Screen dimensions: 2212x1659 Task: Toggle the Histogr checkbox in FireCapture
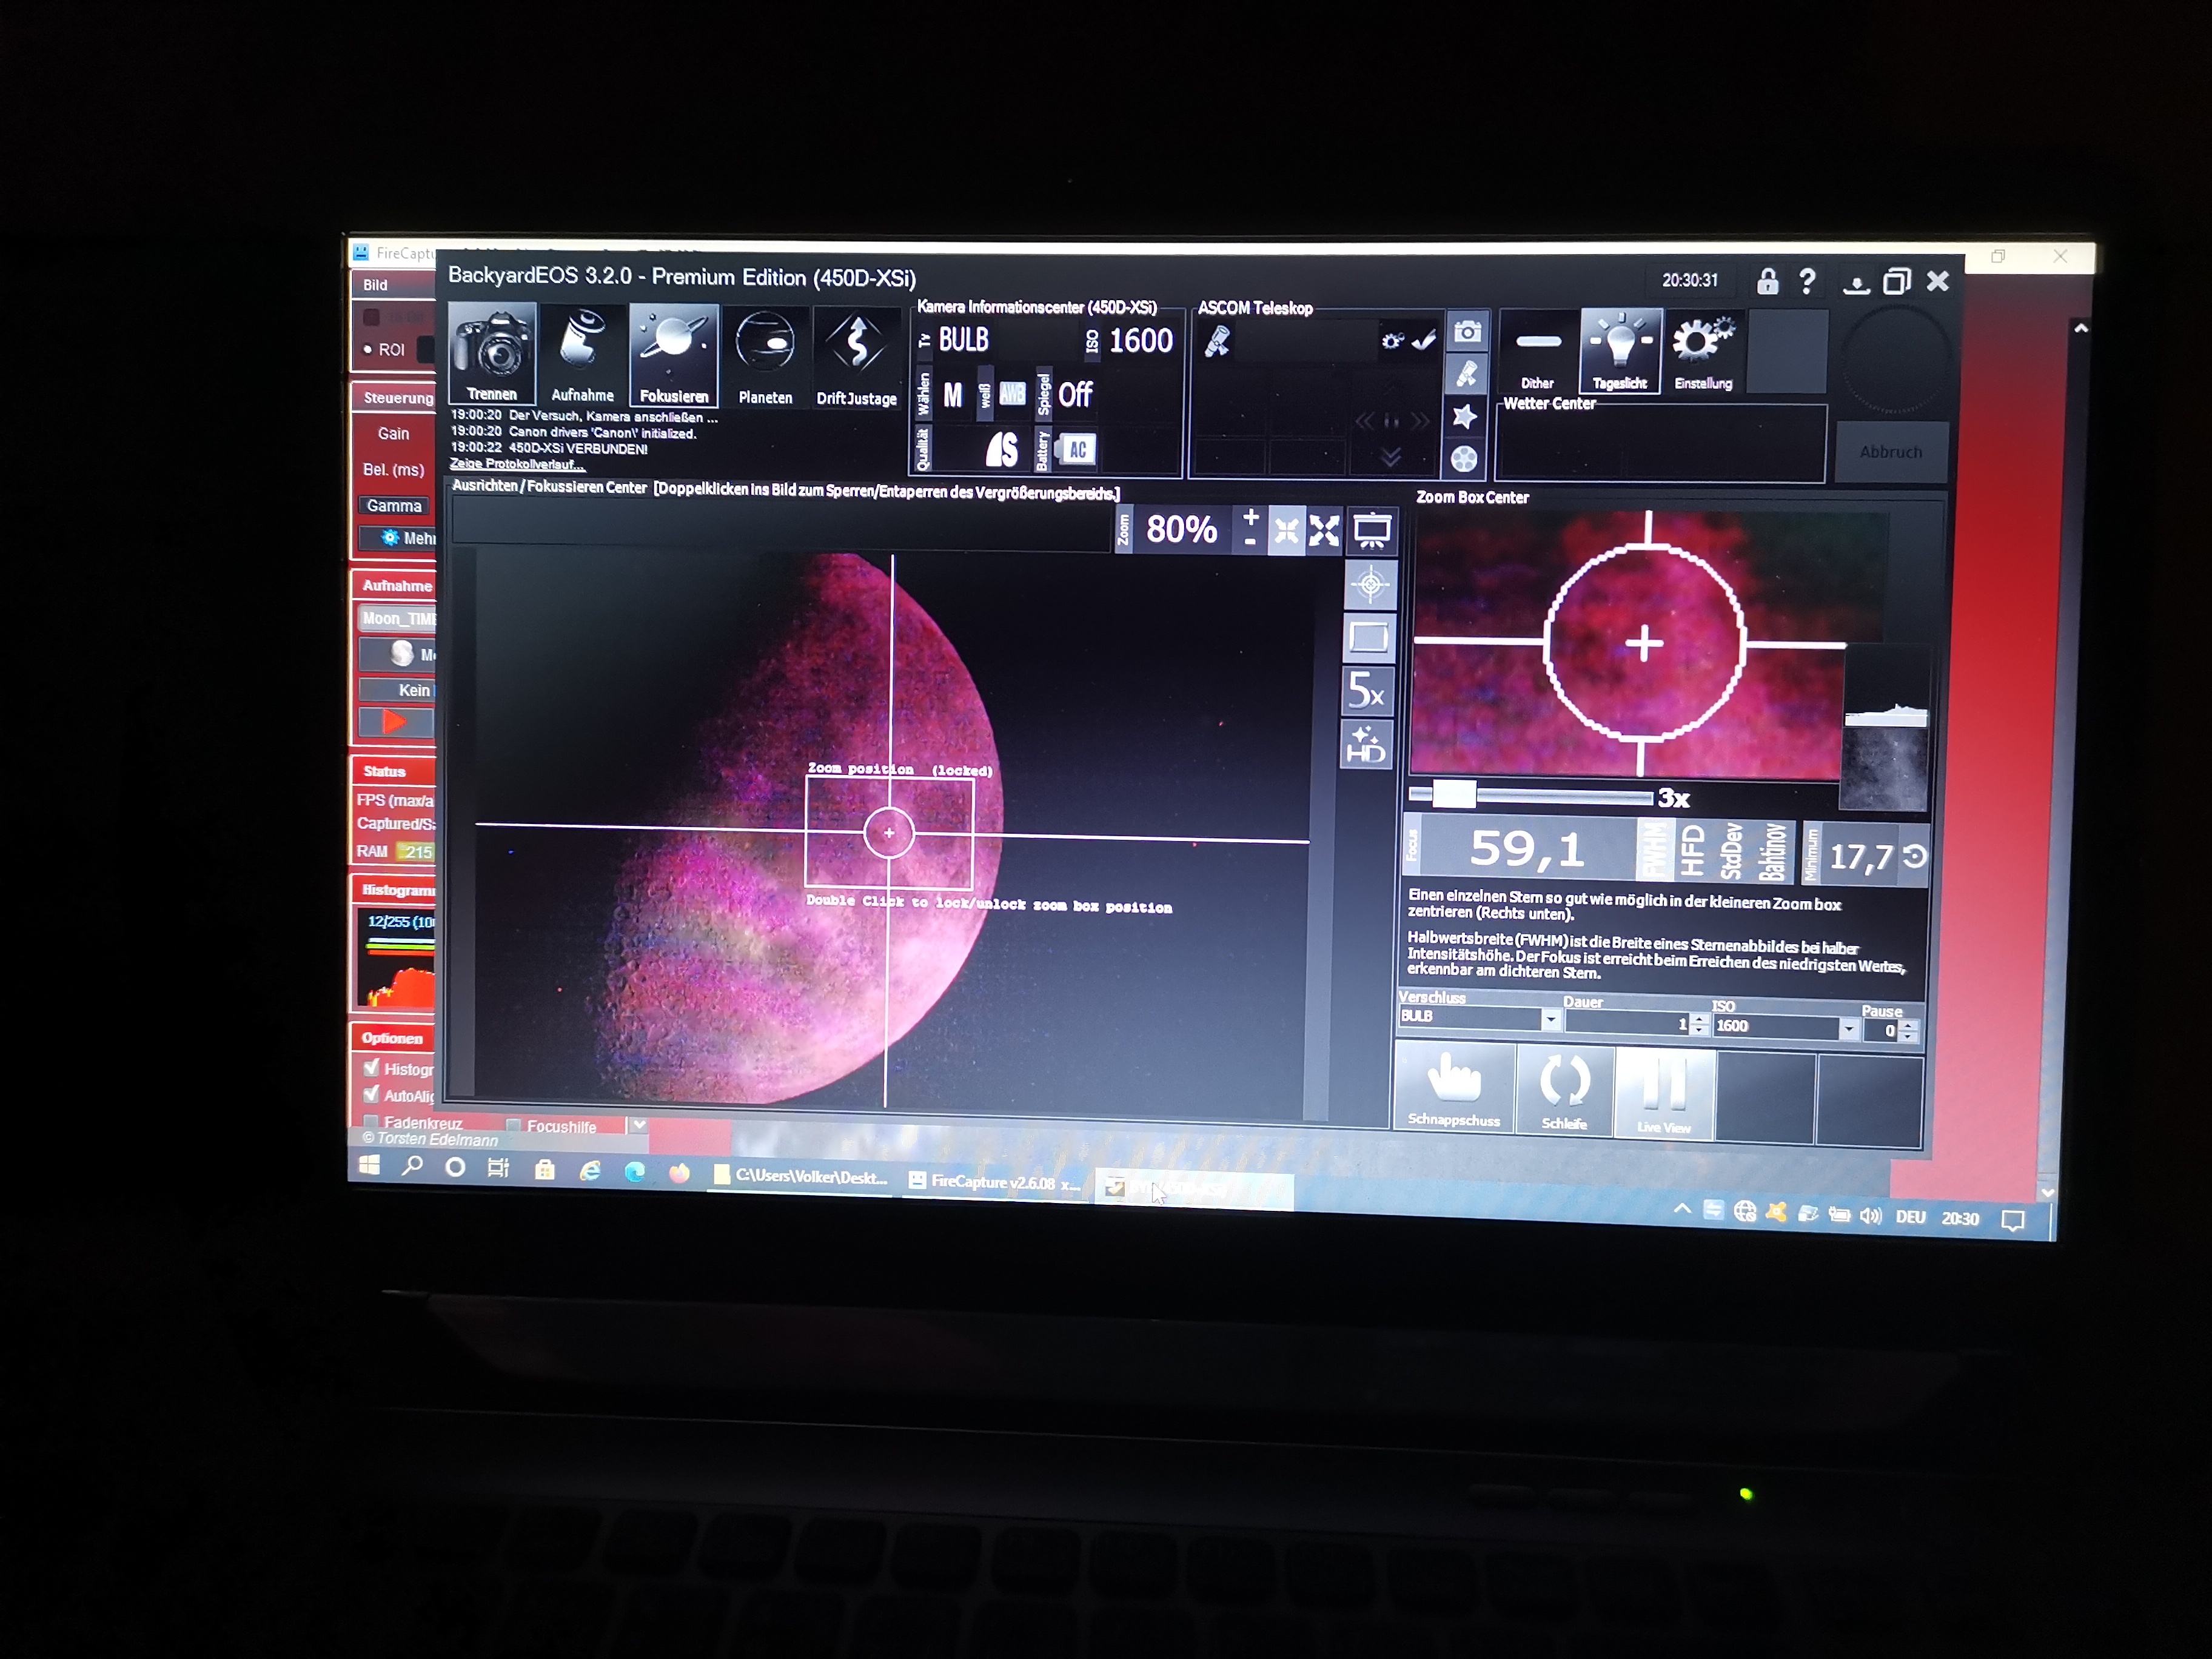pyautogui.click(x=371, y=1068)
